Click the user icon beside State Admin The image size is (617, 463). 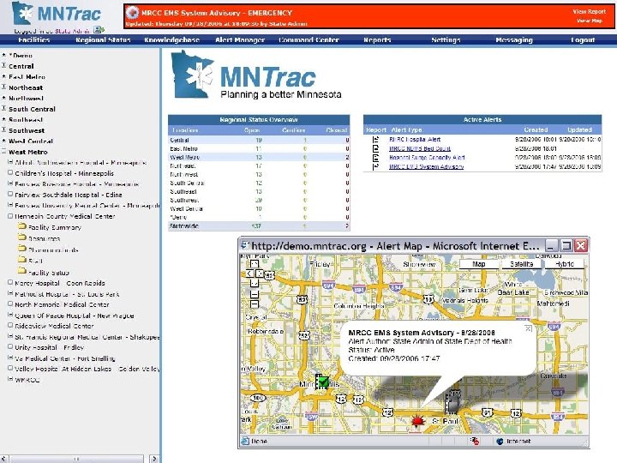tap(99, 29)
